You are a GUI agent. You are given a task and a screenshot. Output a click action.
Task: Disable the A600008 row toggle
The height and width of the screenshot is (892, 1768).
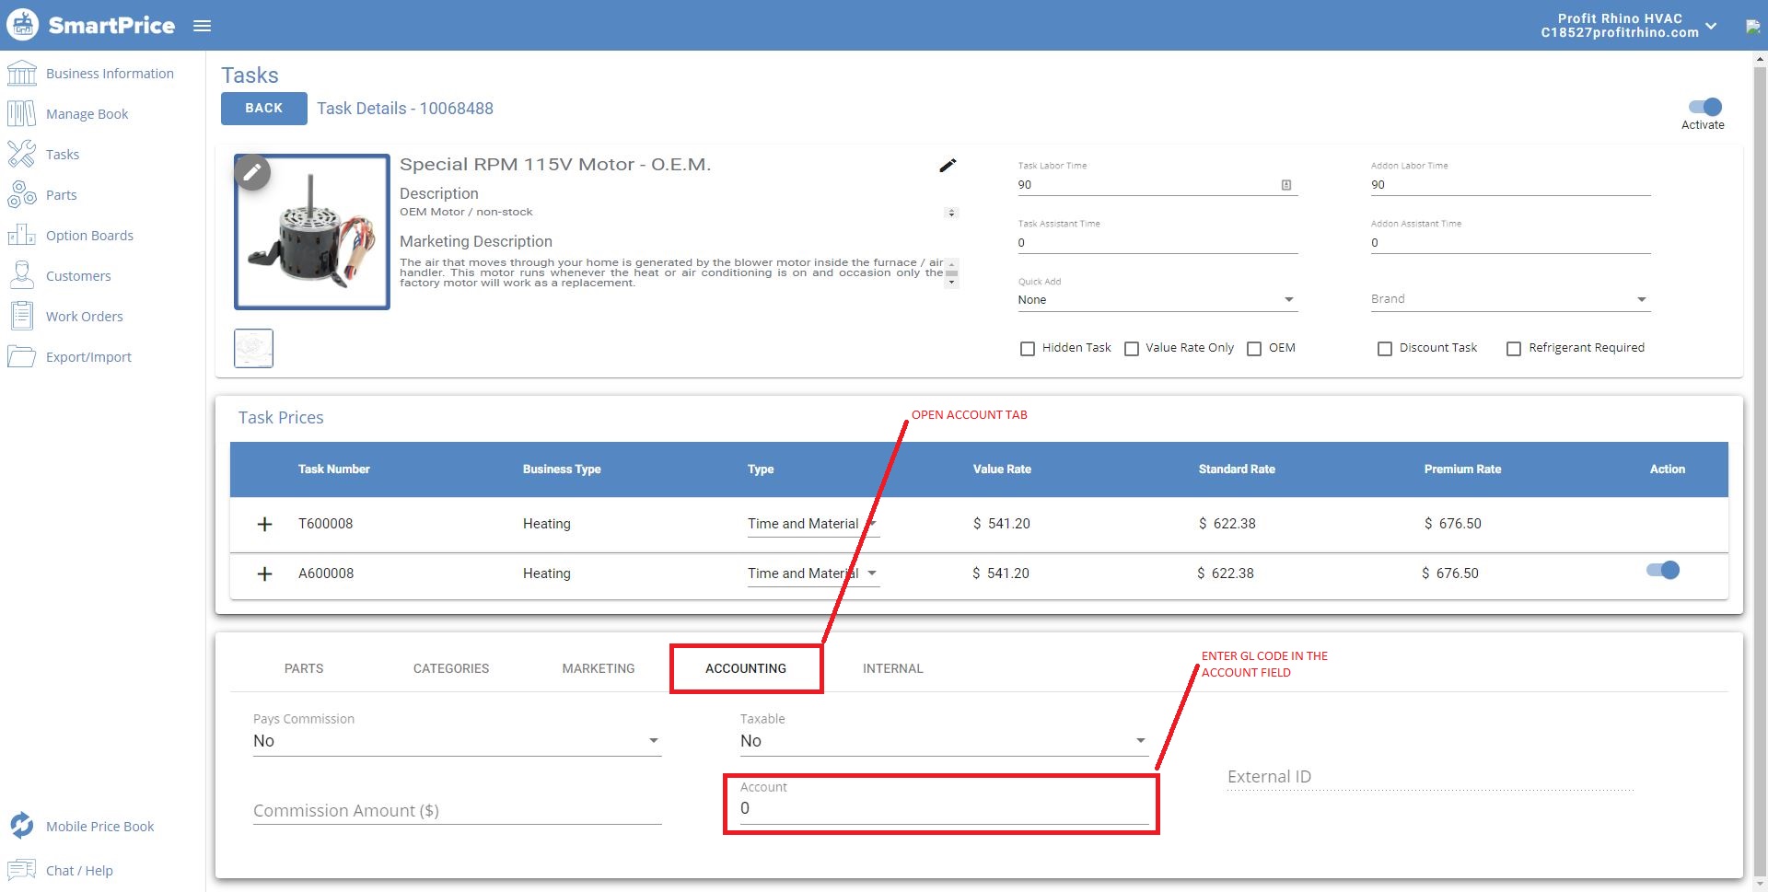1662,571
